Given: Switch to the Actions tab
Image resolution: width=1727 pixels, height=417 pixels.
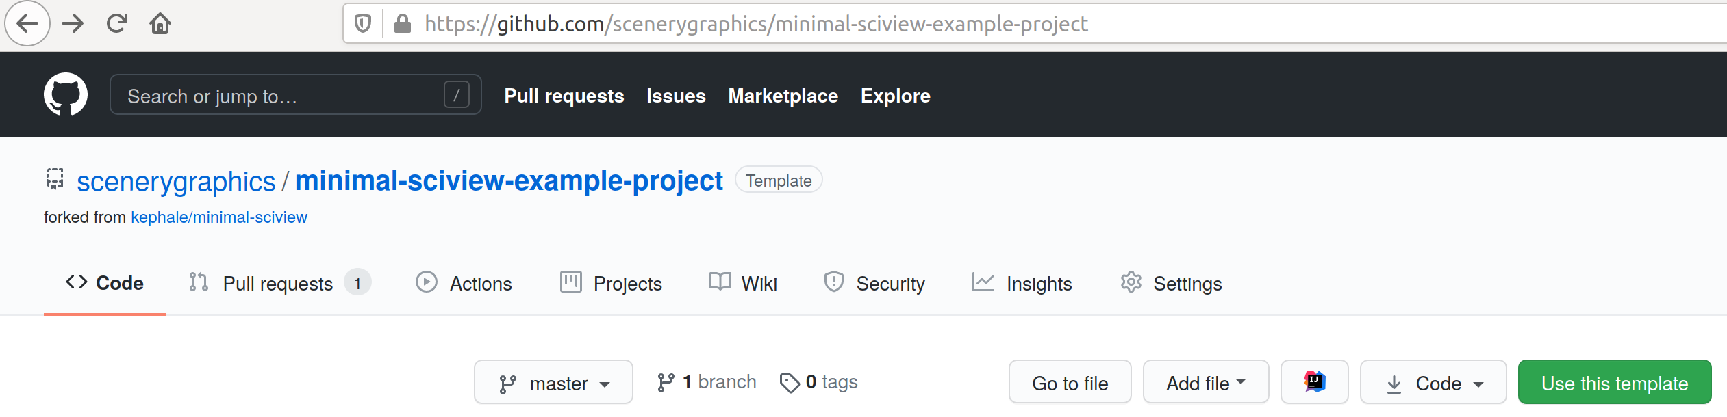Looking at the screenshot, I should (464, 283).
